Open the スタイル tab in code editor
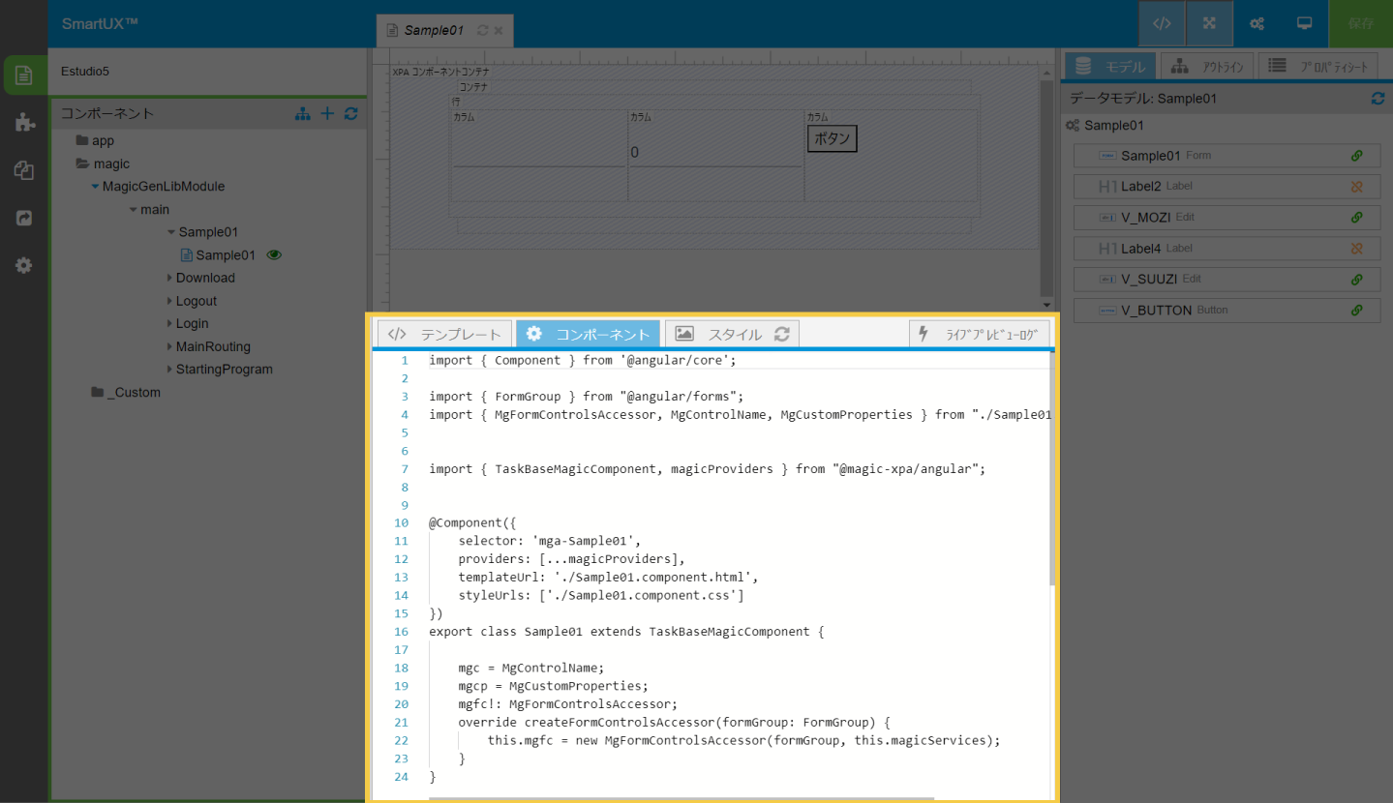This screenshot has width=1393, height=803. pos(719,334)
